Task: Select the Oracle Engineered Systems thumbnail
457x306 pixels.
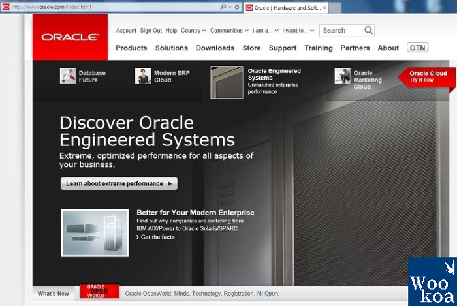Action: click(x=227, y=82)
